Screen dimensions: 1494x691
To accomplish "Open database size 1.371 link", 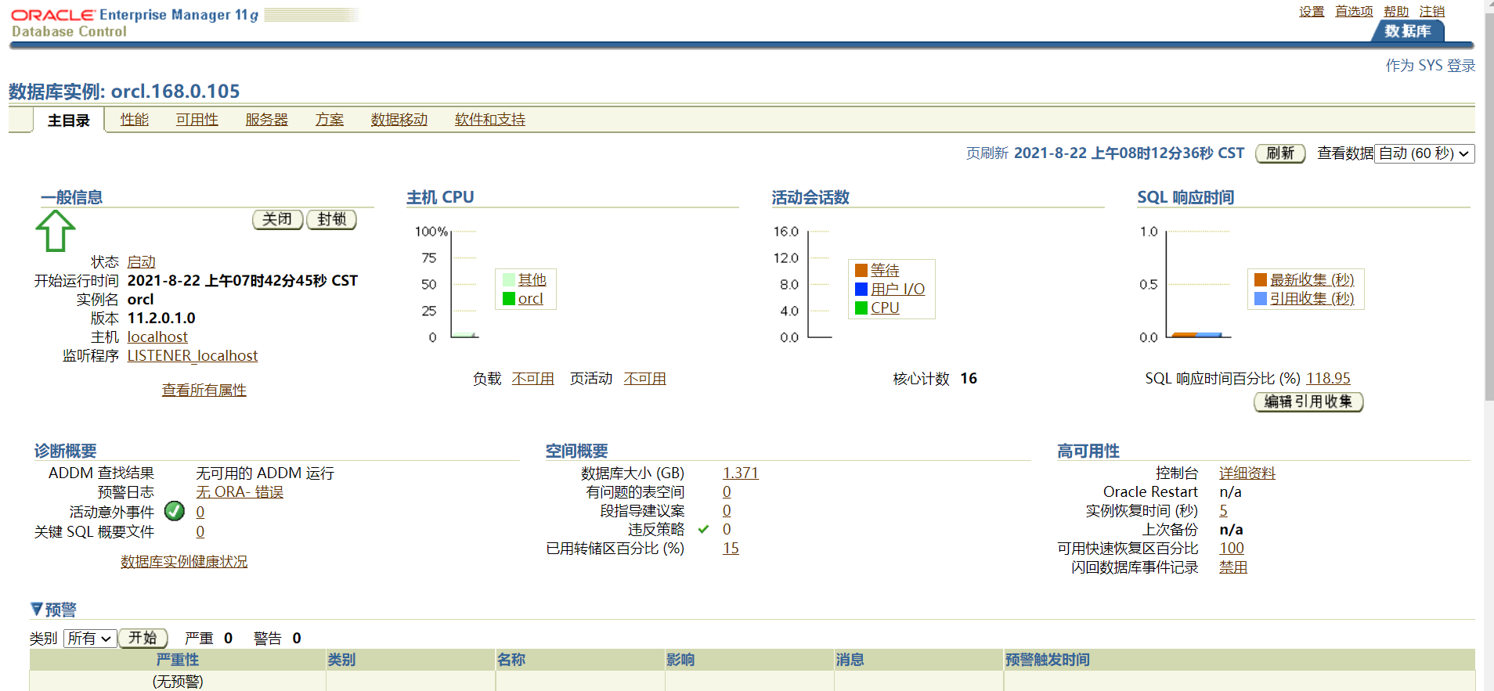I will [741, 473].
